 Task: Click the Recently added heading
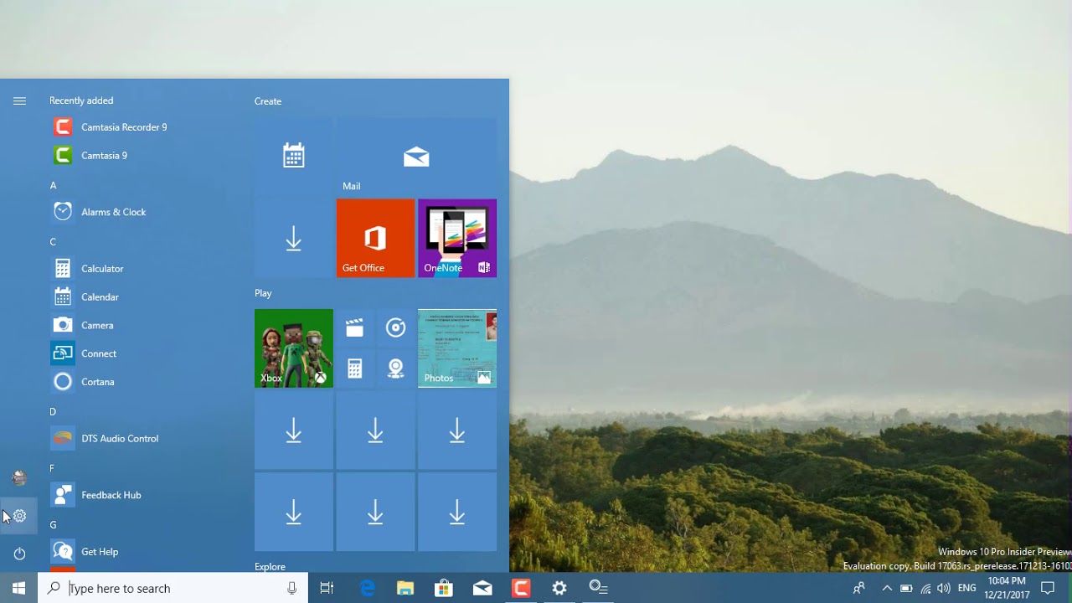(81, 100)
